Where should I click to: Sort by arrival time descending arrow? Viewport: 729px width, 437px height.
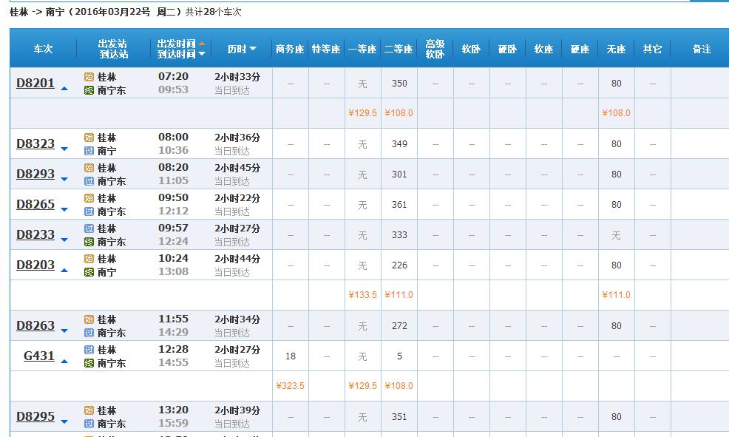click(202, 54)
